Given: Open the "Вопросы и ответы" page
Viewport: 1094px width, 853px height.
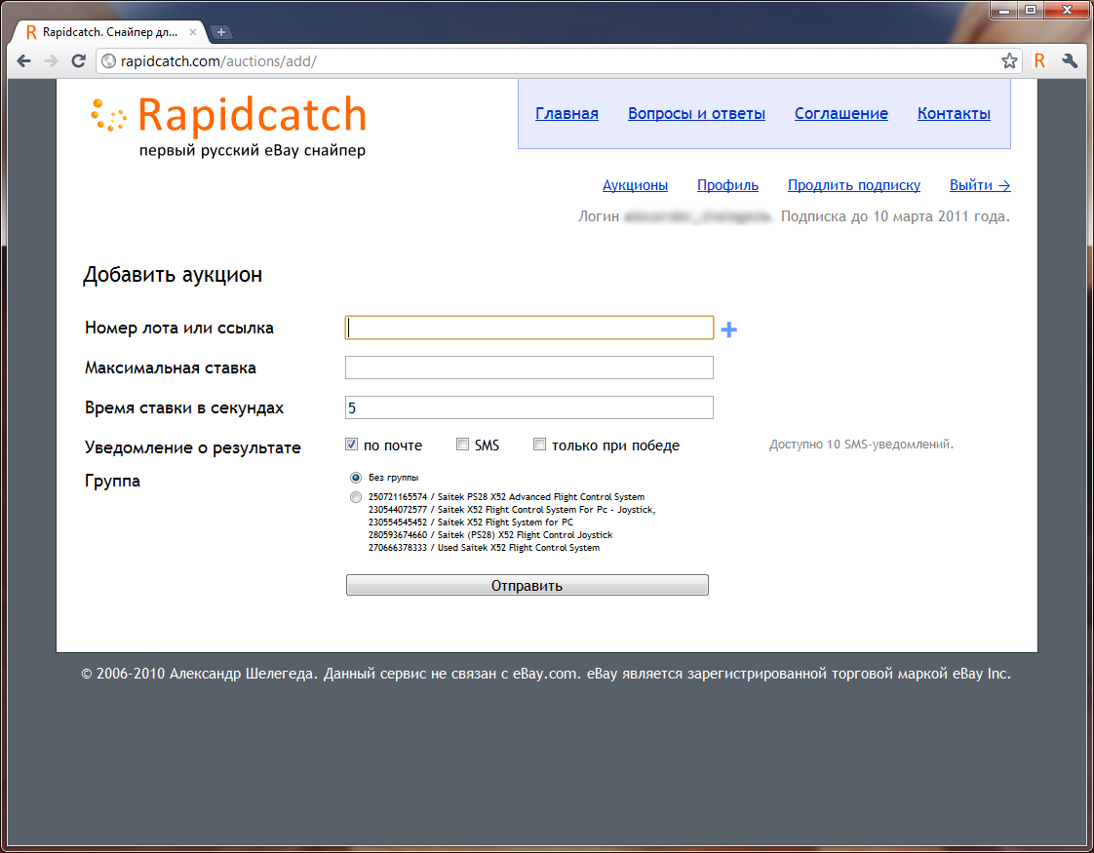Looking at the screenshot, I should (x=696, y=114).
